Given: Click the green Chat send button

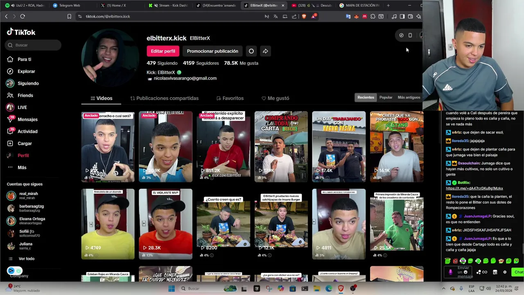Looking at the screenshot, I should 518,272.
